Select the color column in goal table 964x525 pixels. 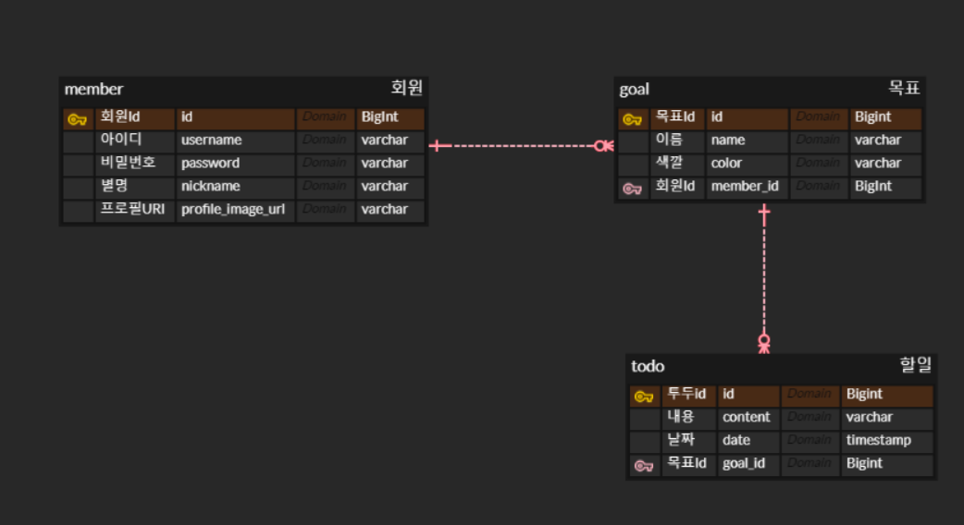pos(747,164)
